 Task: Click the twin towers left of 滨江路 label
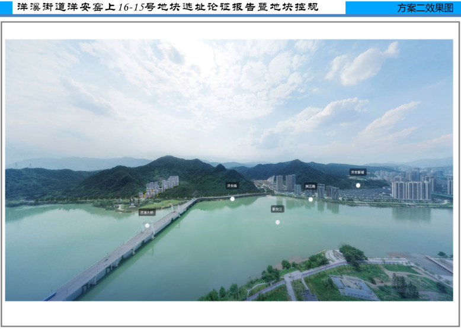point(284,183)
